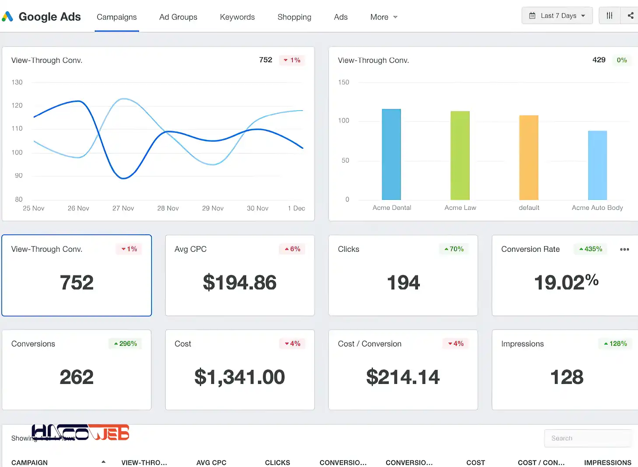Click the 27 Nov axis label

(123, 208)
